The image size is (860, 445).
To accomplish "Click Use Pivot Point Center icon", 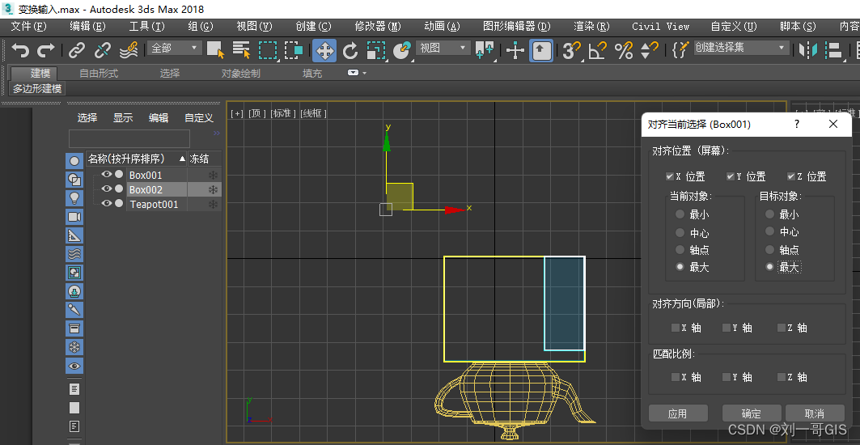I will pyautogui.click(x=485, y=50).
